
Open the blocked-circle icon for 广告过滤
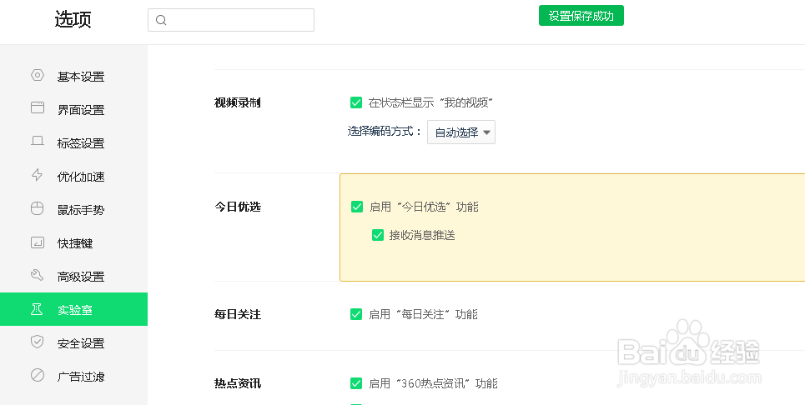click(38, 375)
